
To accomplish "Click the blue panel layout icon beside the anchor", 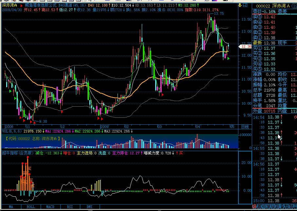I will click(x=245, y=5).
